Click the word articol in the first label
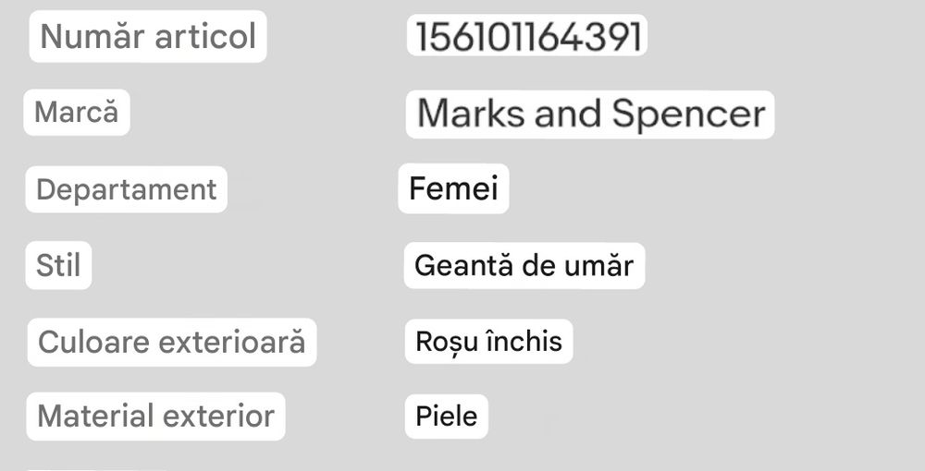This screenshot has width=925, height=471. [x=205, y=37]
